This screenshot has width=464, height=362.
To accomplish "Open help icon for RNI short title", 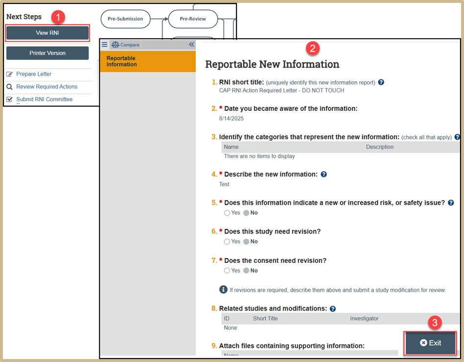I will click(x=381, y=82).
